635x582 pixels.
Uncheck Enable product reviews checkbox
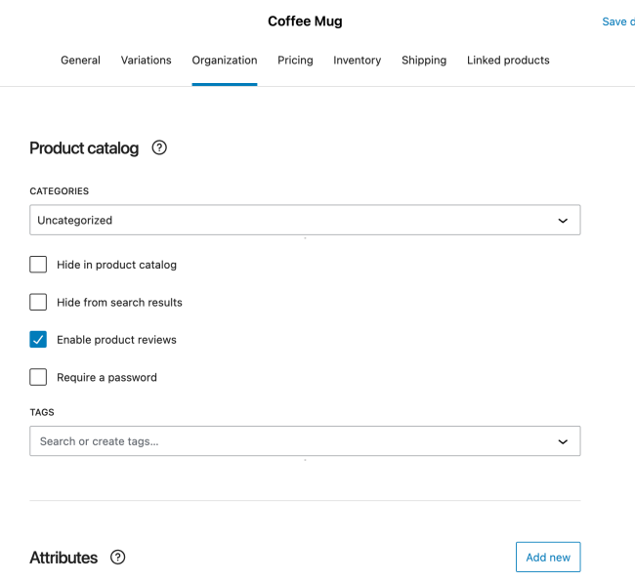[x=38, y=340]
